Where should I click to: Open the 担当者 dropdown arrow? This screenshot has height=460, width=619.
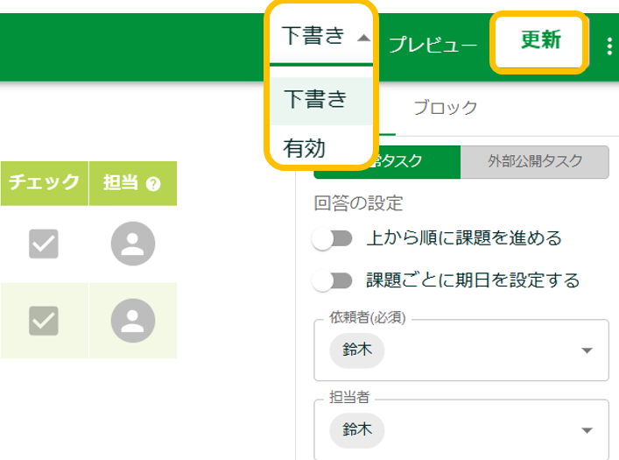tap(587, 430)
